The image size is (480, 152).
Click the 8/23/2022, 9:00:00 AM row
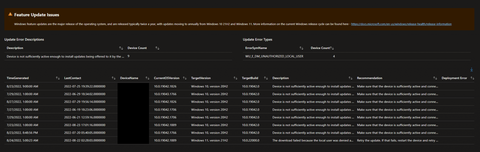tap(240, 86)
